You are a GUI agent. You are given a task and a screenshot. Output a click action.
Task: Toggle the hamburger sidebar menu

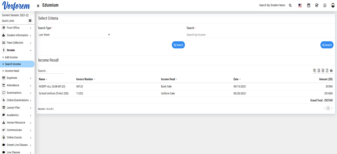click(38, 6)
